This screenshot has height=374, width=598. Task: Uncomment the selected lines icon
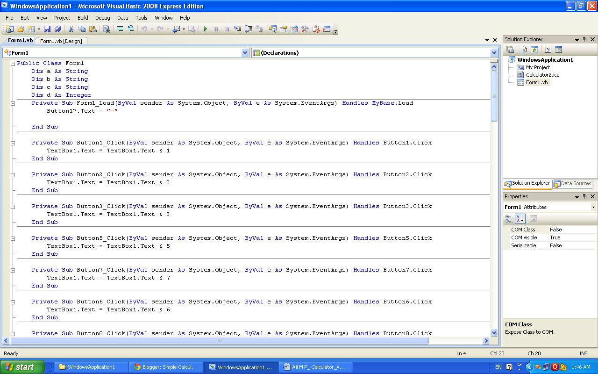tap(131, 29)
